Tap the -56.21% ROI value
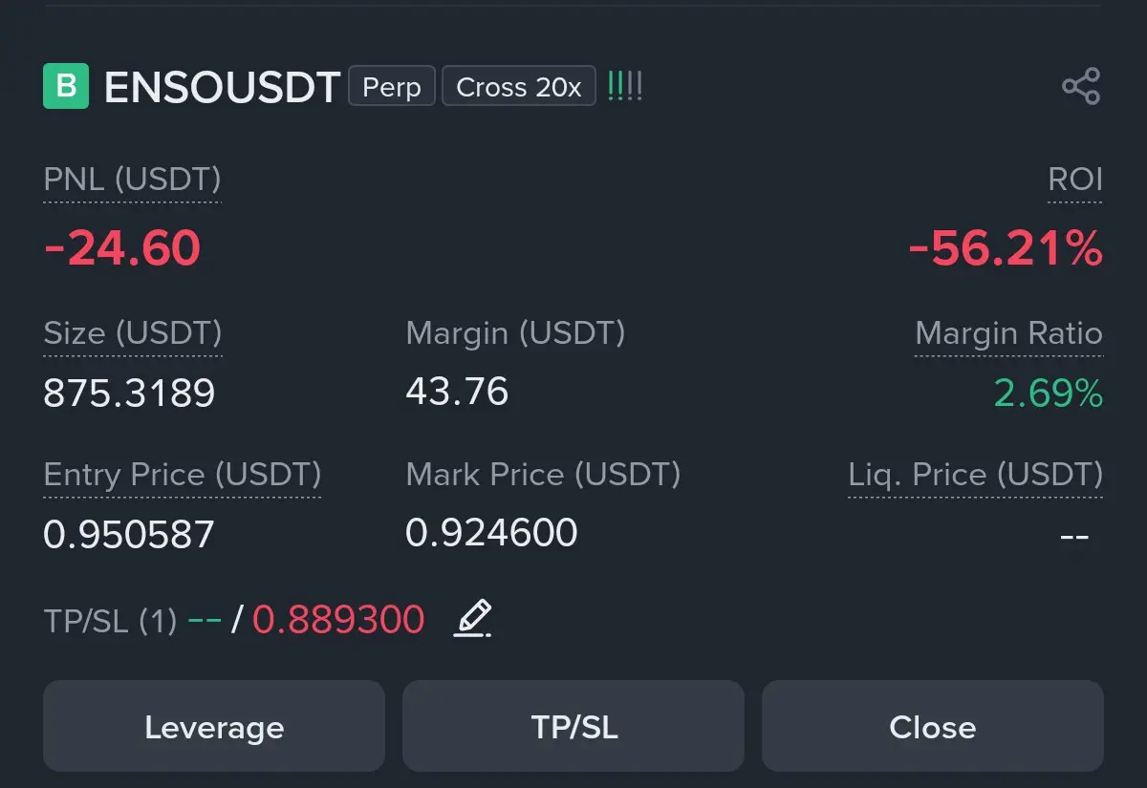 (x=1006, y=249)
